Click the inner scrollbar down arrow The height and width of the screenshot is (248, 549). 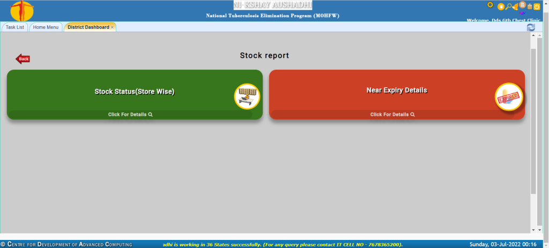point(533,230)
